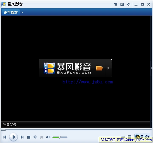Viewport: 153px width, 143px height.
Task: Click the gray open-folder icon near playlist
Action: coord(123,137)
